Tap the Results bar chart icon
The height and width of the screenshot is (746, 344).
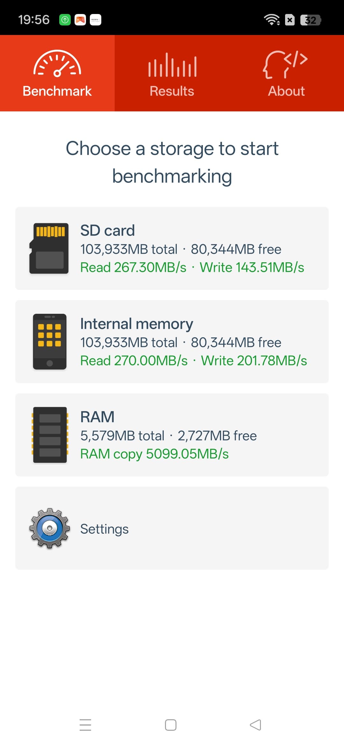[172, 65]
